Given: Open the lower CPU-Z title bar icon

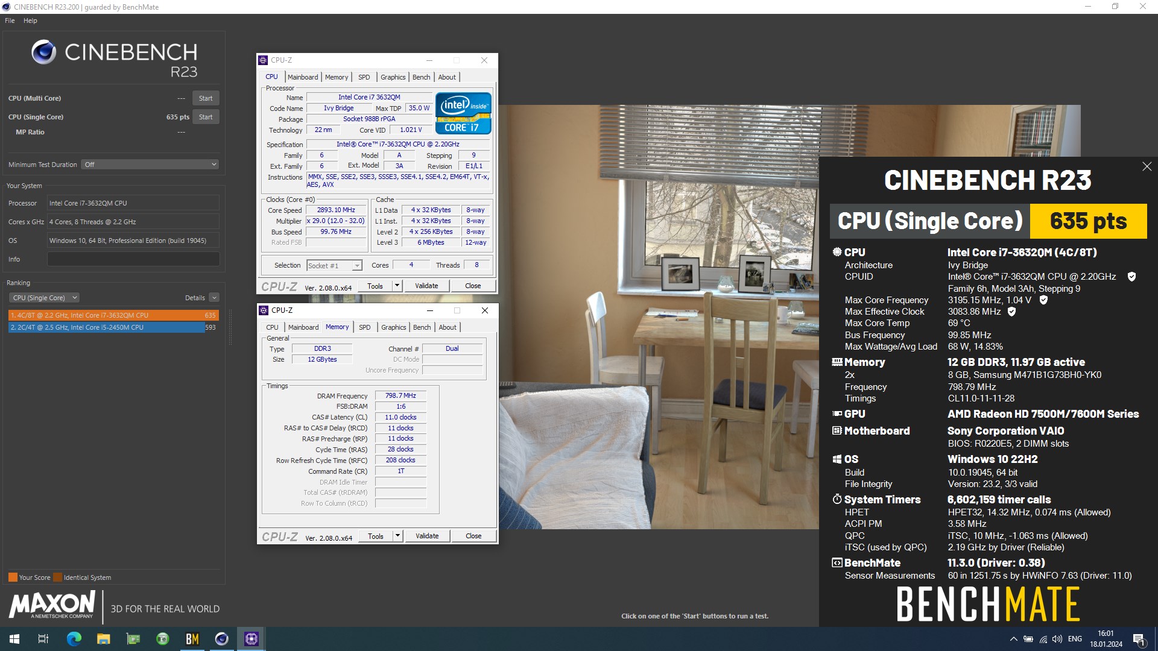Looking at the screenshot, I should coord(264,310).
